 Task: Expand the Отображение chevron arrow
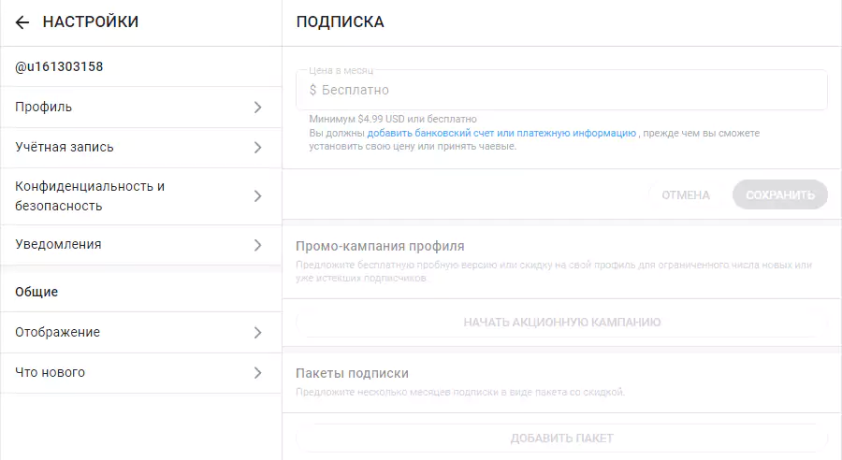258,333
